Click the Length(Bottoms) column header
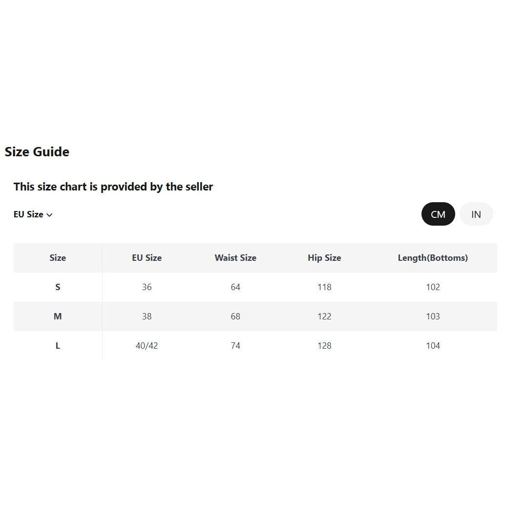The width and height of the screenshot is (505, 505). [x=433, y=258]
